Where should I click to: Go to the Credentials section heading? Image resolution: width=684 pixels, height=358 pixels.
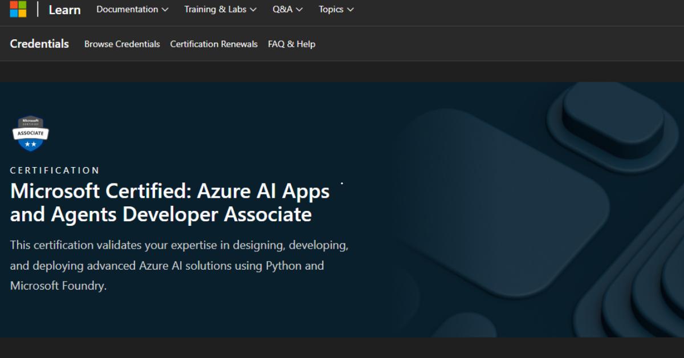click(39, 44)
